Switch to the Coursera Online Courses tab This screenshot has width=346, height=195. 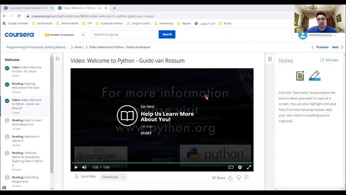point(28,8)
